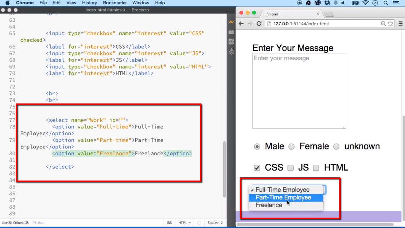405x228 pixels.
Task: Reload the page in Chrome
Action: (259, 24)
